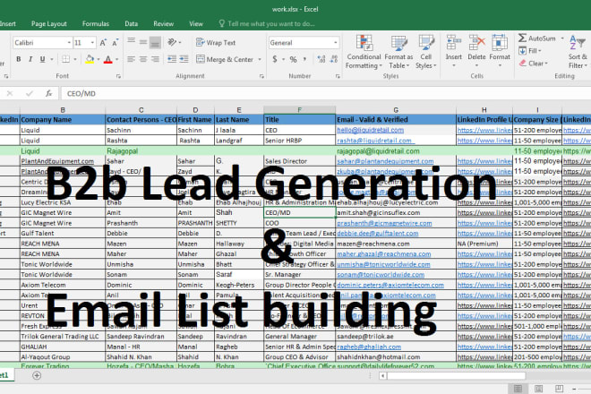Viewport: 591px width, 394px height.
Task: Open the Font Color dropdown arrow
Action: click(116, 59)
